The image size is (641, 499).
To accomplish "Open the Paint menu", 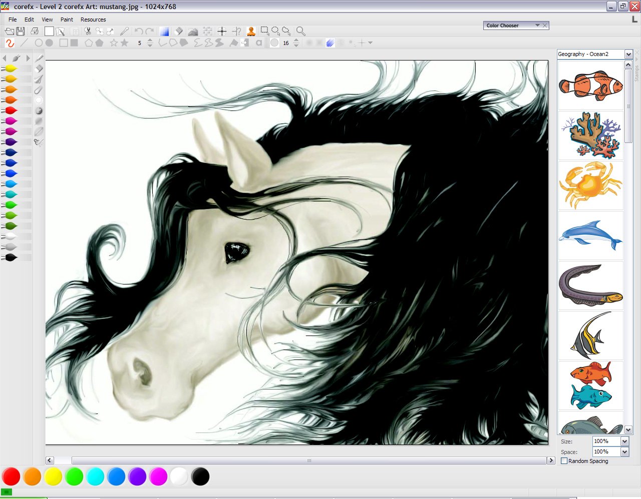I will pos(67,19).
